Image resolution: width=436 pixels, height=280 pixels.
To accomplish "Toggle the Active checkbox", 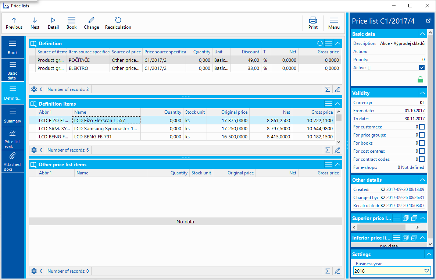I will pos(422,68).
